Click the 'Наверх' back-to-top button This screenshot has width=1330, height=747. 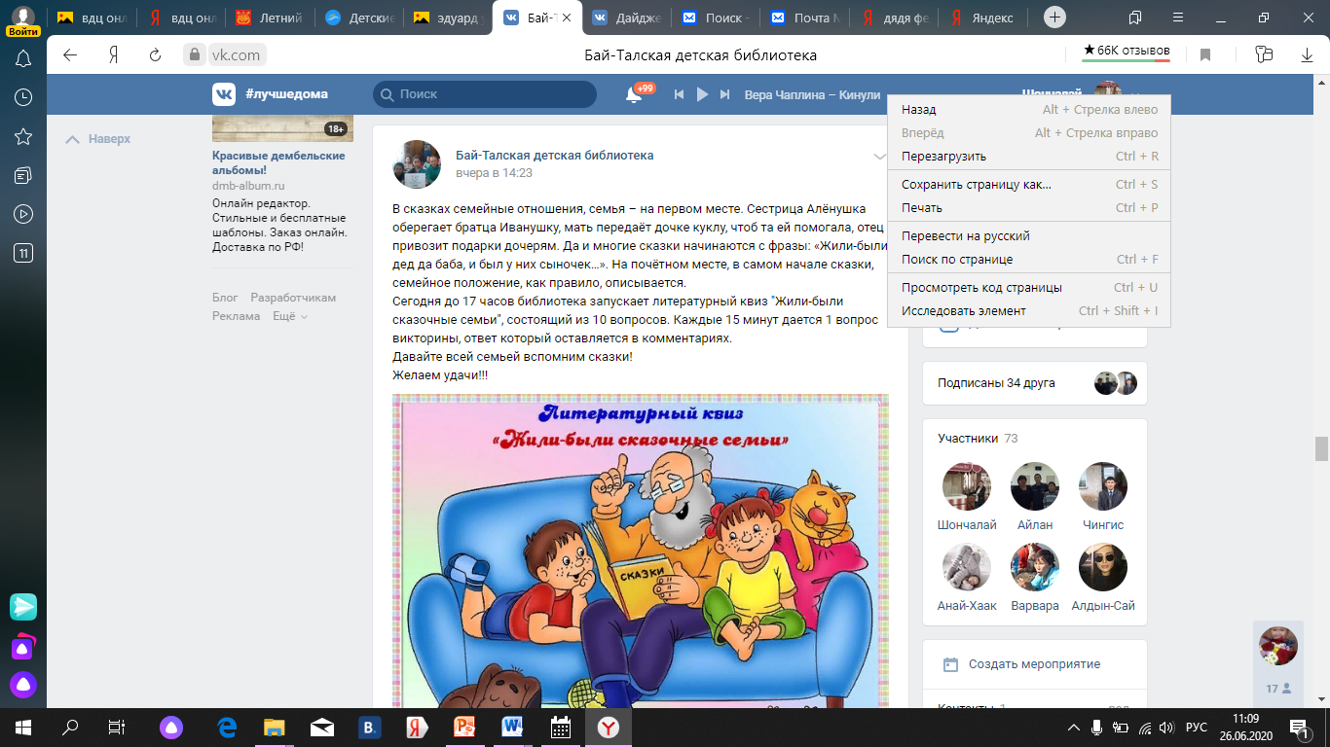click(98, 139)
